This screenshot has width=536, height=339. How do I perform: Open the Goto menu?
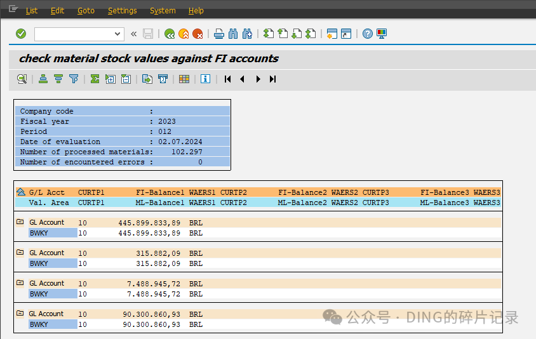click(86, 11)
